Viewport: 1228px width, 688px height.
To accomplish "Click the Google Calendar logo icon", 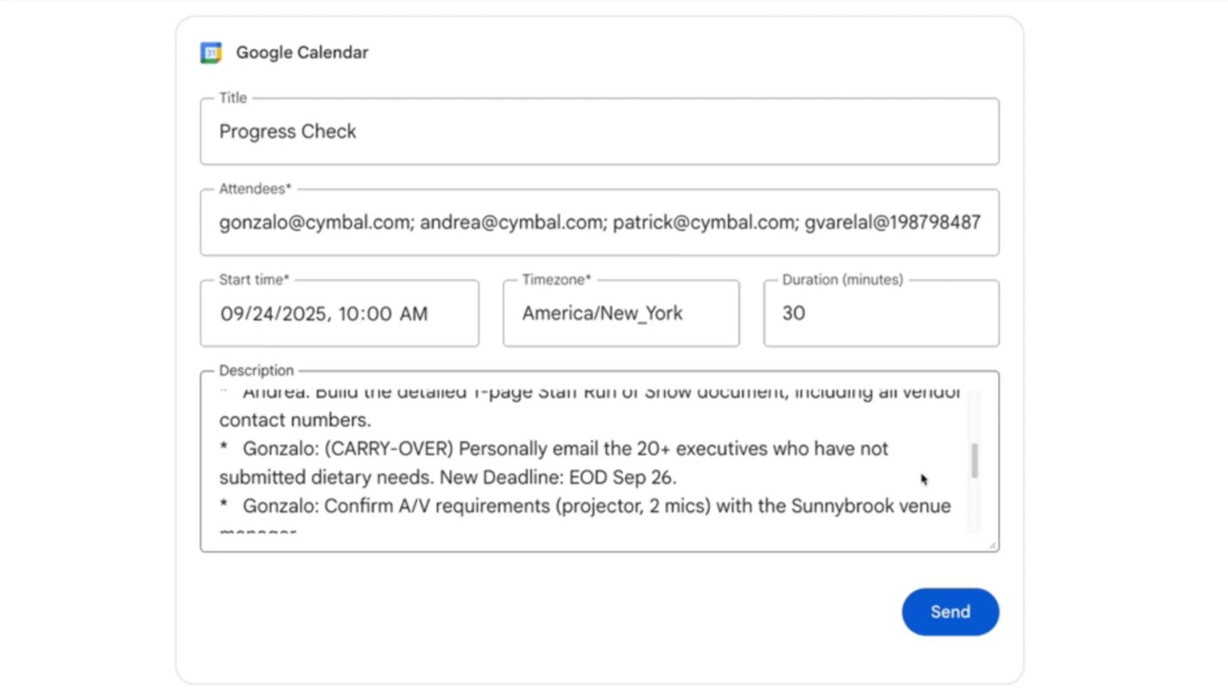I will coord(210,52).
